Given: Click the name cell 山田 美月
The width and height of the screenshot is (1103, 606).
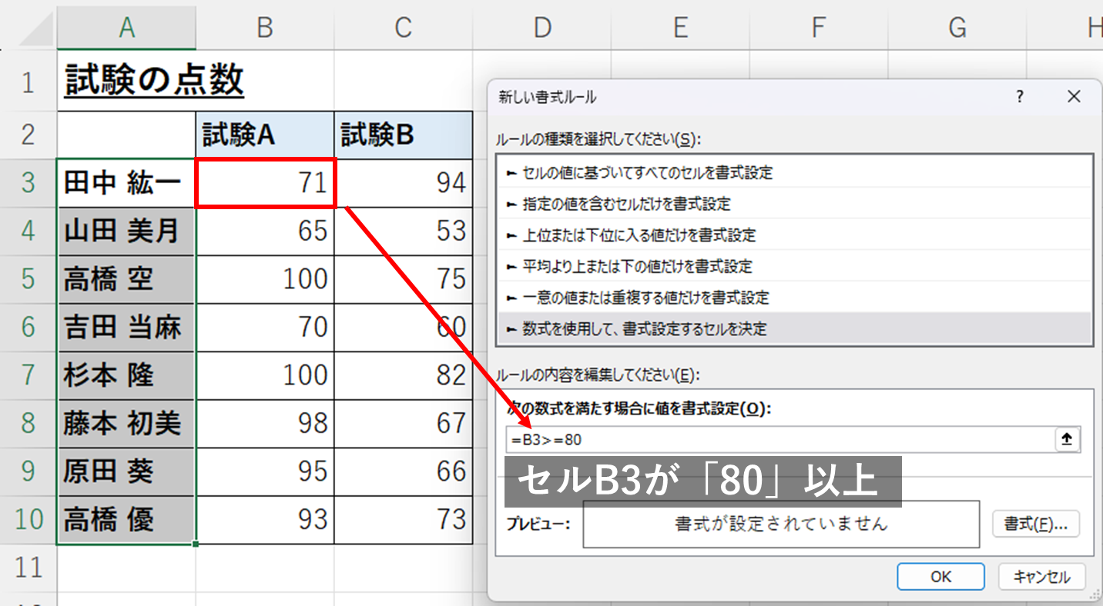Looking at the screenshot, I should (126, 231).
